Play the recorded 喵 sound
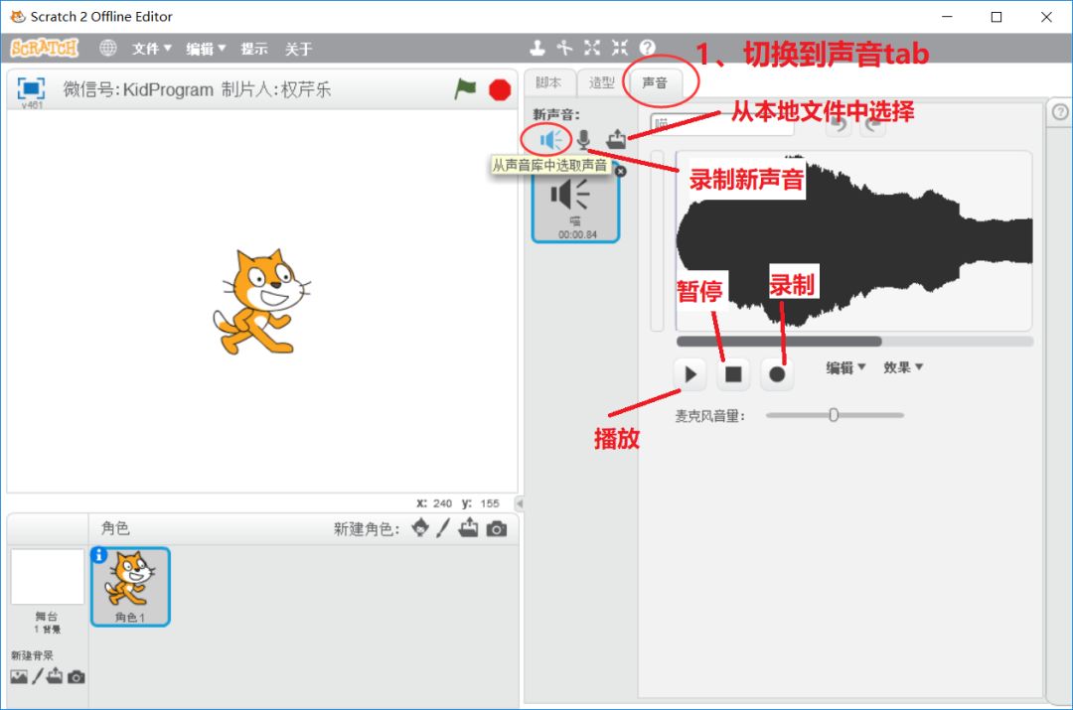 690,374
